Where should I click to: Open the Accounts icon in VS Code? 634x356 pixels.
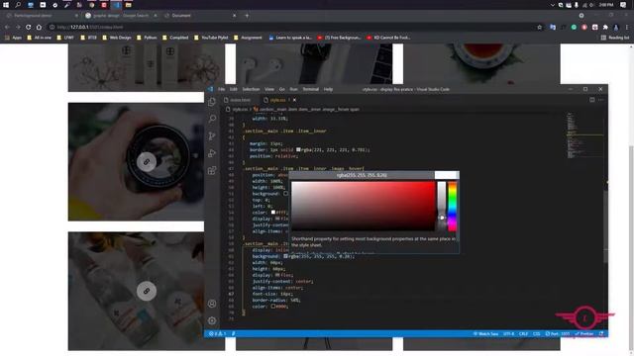click(x=212, y=304)
